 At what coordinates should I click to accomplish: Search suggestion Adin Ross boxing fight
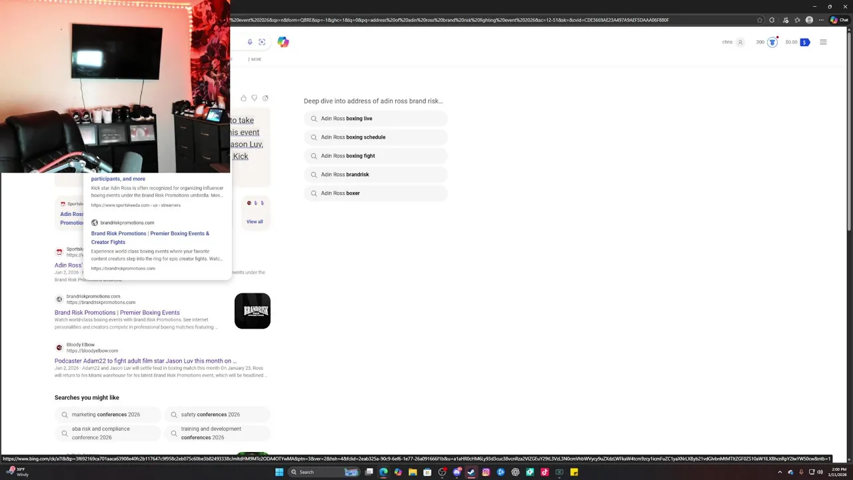(376, 156)
